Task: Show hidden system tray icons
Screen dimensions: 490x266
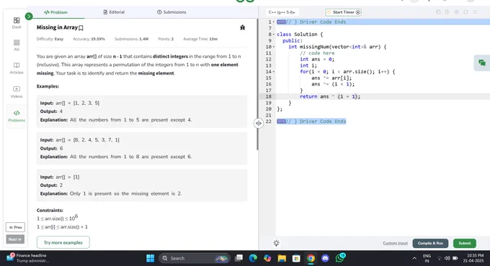Action: (x=414, y=258)
